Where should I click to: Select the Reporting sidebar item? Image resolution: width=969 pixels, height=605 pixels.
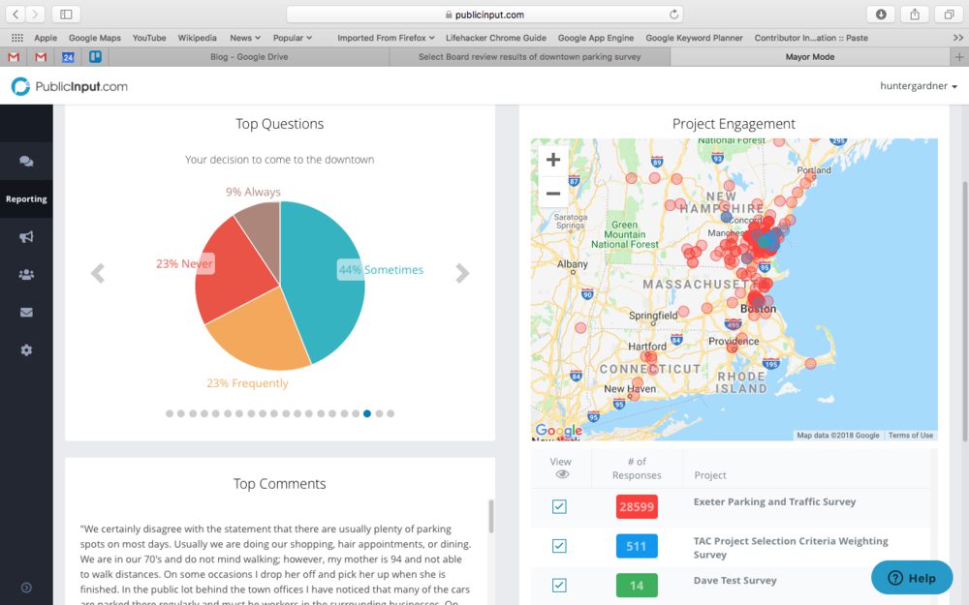pos(26,199)
